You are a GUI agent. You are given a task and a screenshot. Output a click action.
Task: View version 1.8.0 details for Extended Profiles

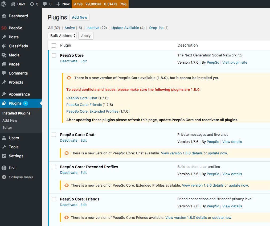pos(203,185)
